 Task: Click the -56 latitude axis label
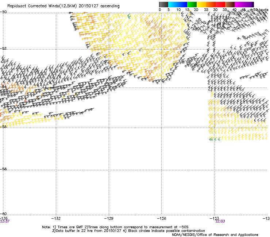coord(3,127)
